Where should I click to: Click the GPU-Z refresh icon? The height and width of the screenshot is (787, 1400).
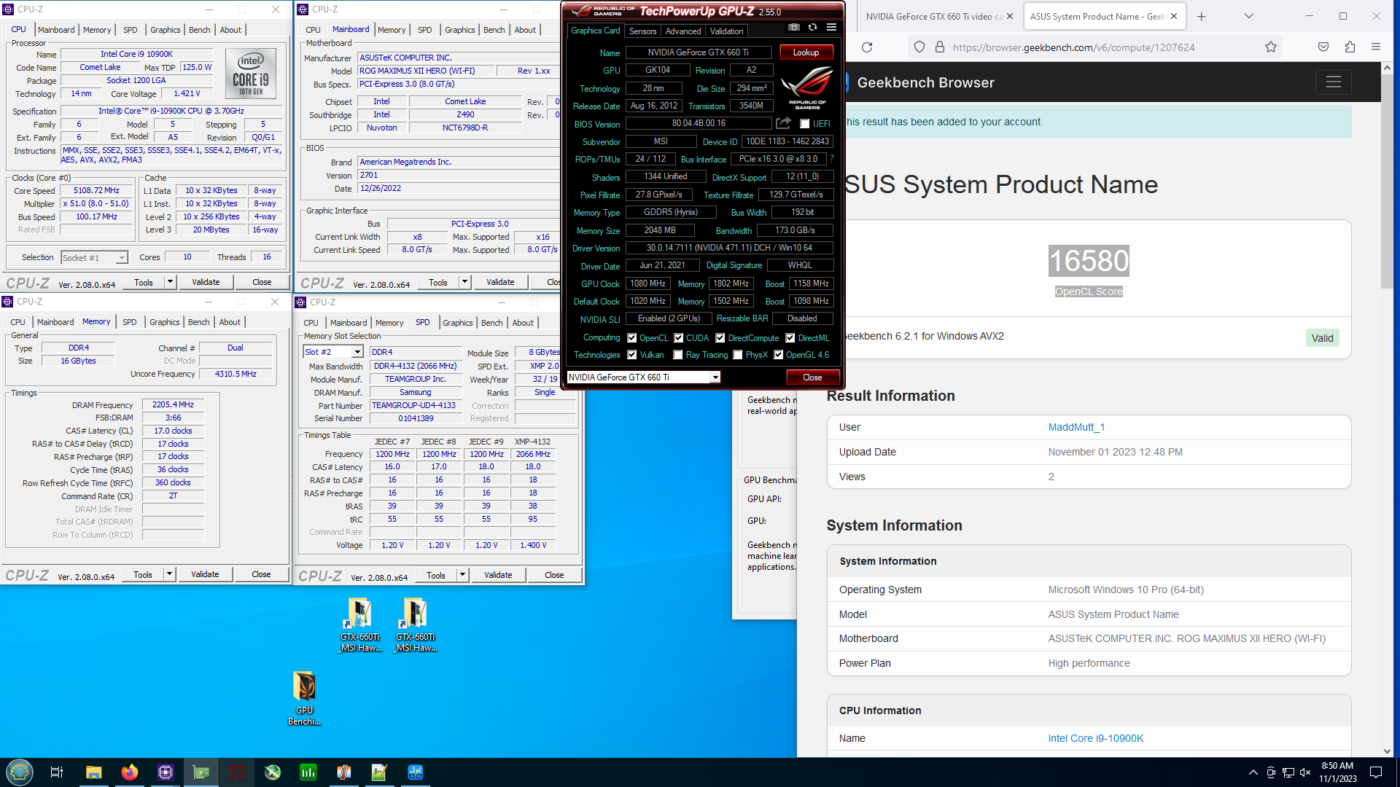tap(812, 28)
